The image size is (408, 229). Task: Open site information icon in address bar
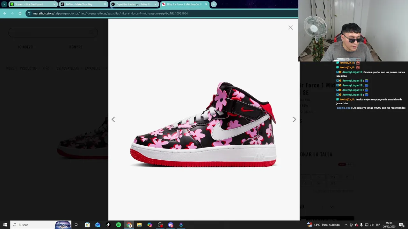(29, 13)
